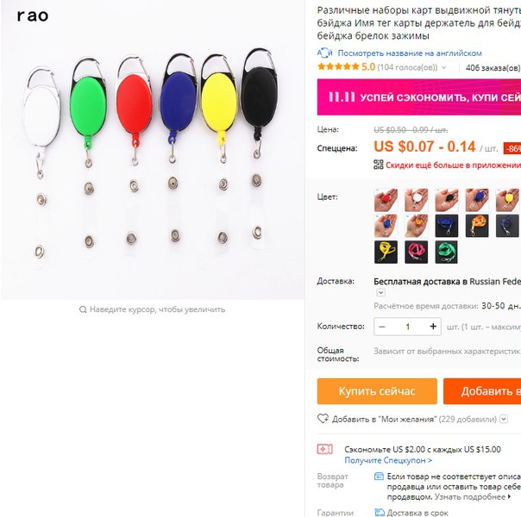The image size is (521, 517).
Task: Open the Получите Спецкупон link
Action: point(388,461)
